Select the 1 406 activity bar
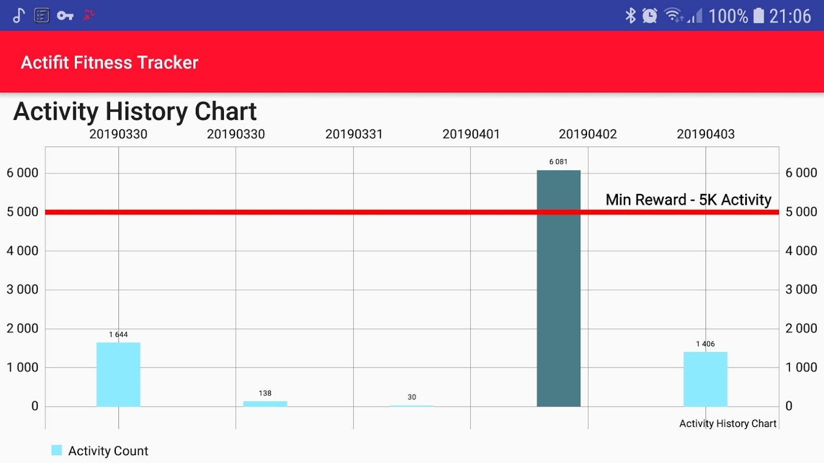 [x=705, y=379]
